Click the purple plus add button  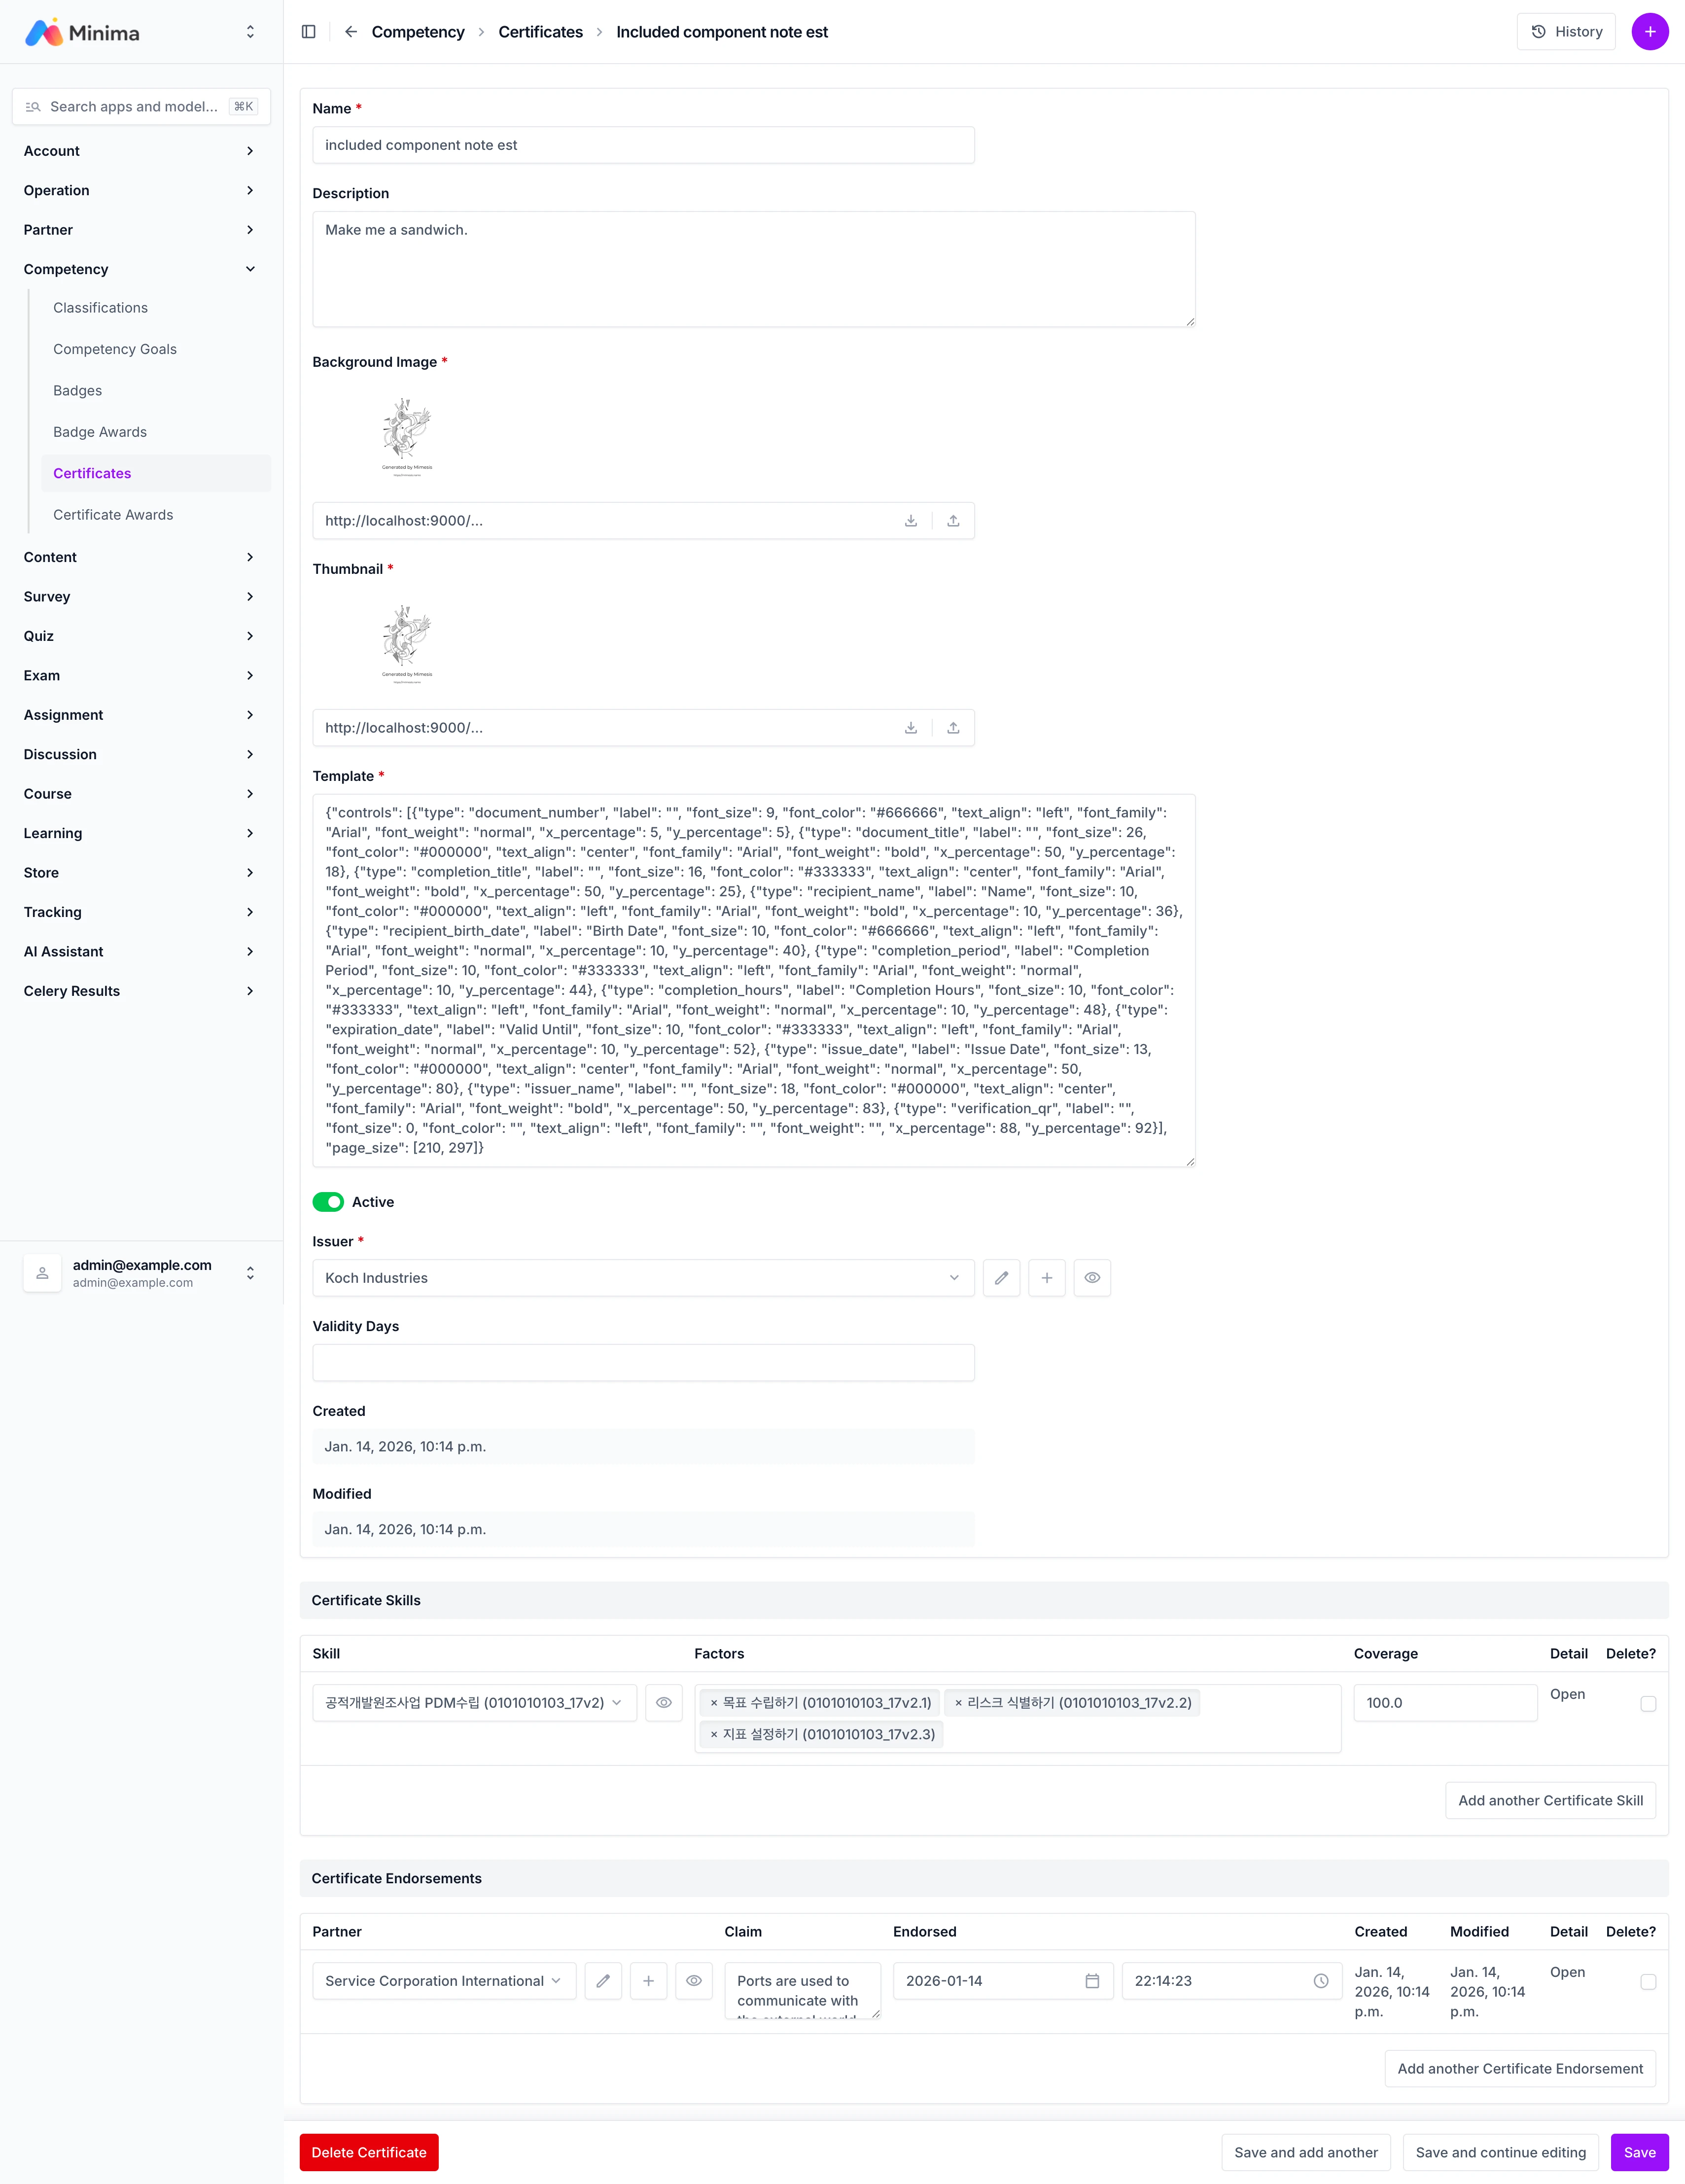[1649, 32]
